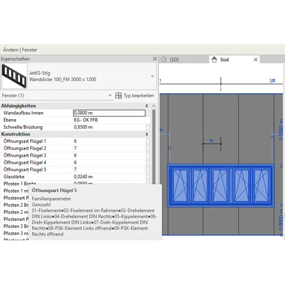Select the third window sash in elevation
The width and height of the screenshot is (285, 285).
coord(220,186)
